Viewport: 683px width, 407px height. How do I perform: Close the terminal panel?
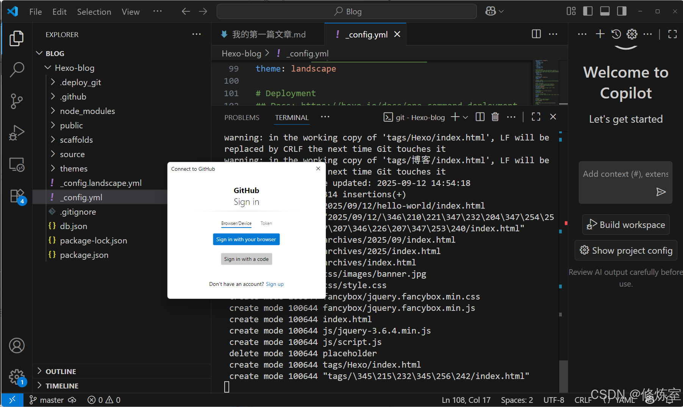tap(553, 117)
